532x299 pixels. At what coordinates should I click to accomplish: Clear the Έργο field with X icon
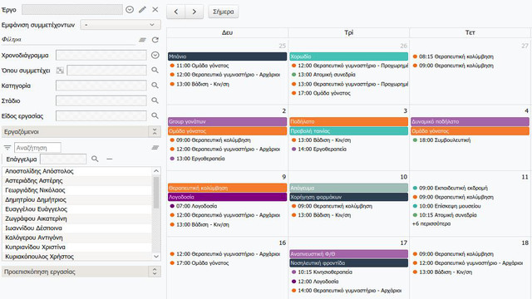click(x=155, y=9)
